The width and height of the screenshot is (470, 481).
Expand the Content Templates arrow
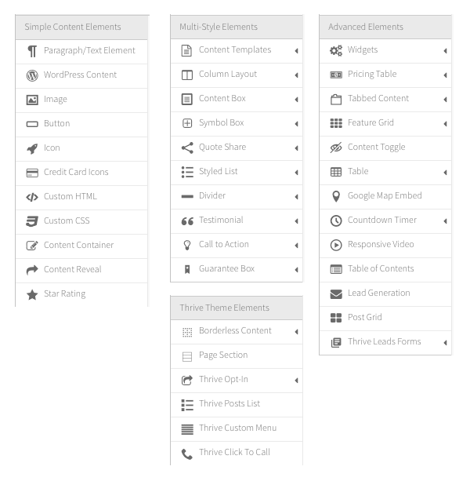click(x=296, y=51)
